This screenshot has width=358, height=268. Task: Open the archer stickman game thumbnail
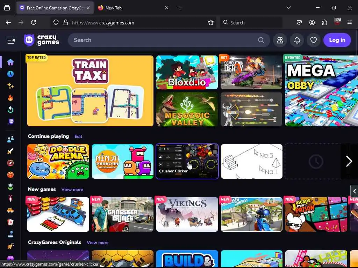[x=251, y=109]
